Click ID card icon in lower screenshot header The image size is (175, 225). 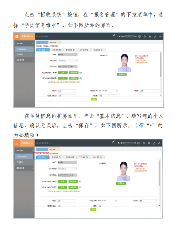coord(139,143)
